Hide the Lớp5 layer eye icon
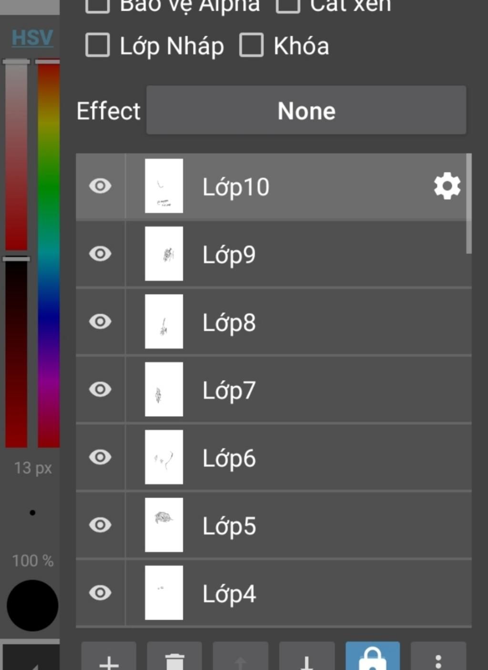The image size is (488, 670). point(100,525)
